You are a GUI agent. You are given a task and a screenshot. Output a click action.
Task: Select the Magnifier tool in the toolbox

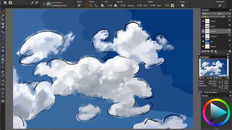click(3, 93)
